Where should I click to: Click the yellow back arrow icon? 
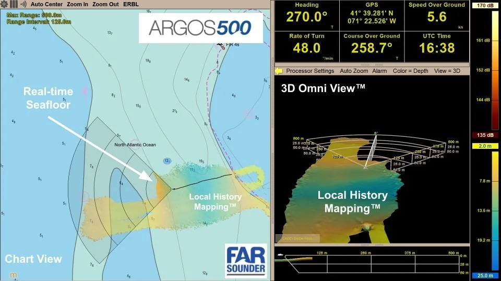tap(279, 71)
